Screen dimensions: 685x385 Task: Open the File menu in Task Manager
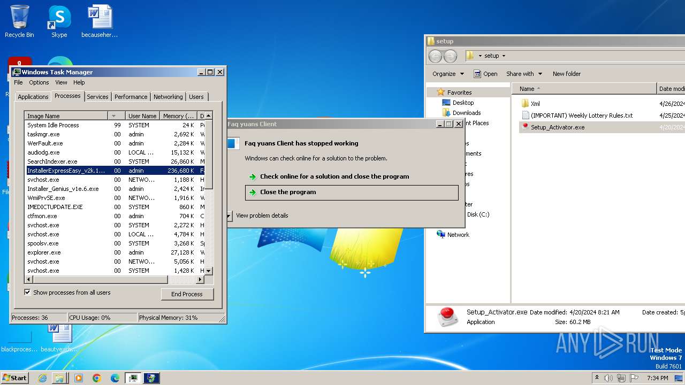point(18,82)
